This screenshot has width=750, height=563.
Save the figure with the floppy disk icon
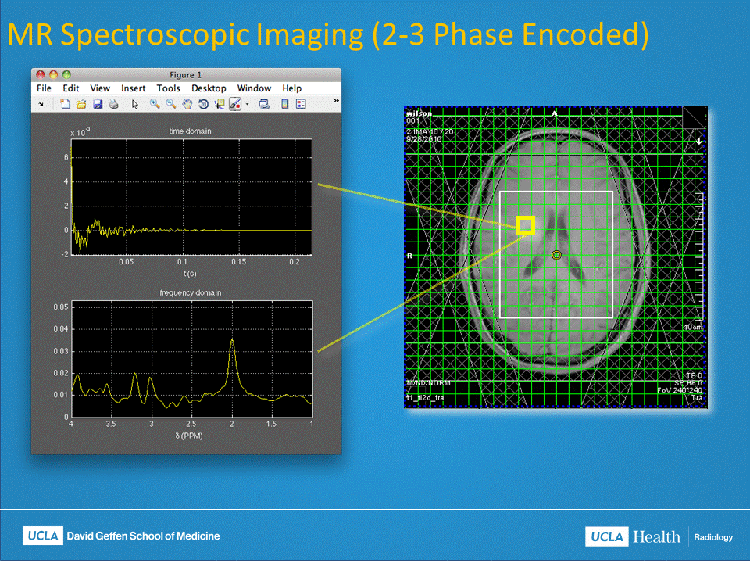click(98, 104)
